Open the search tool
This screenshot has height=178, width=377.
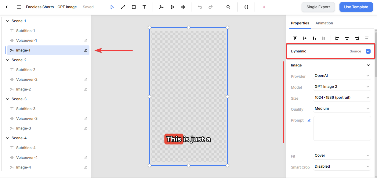(x=228, y=7)
